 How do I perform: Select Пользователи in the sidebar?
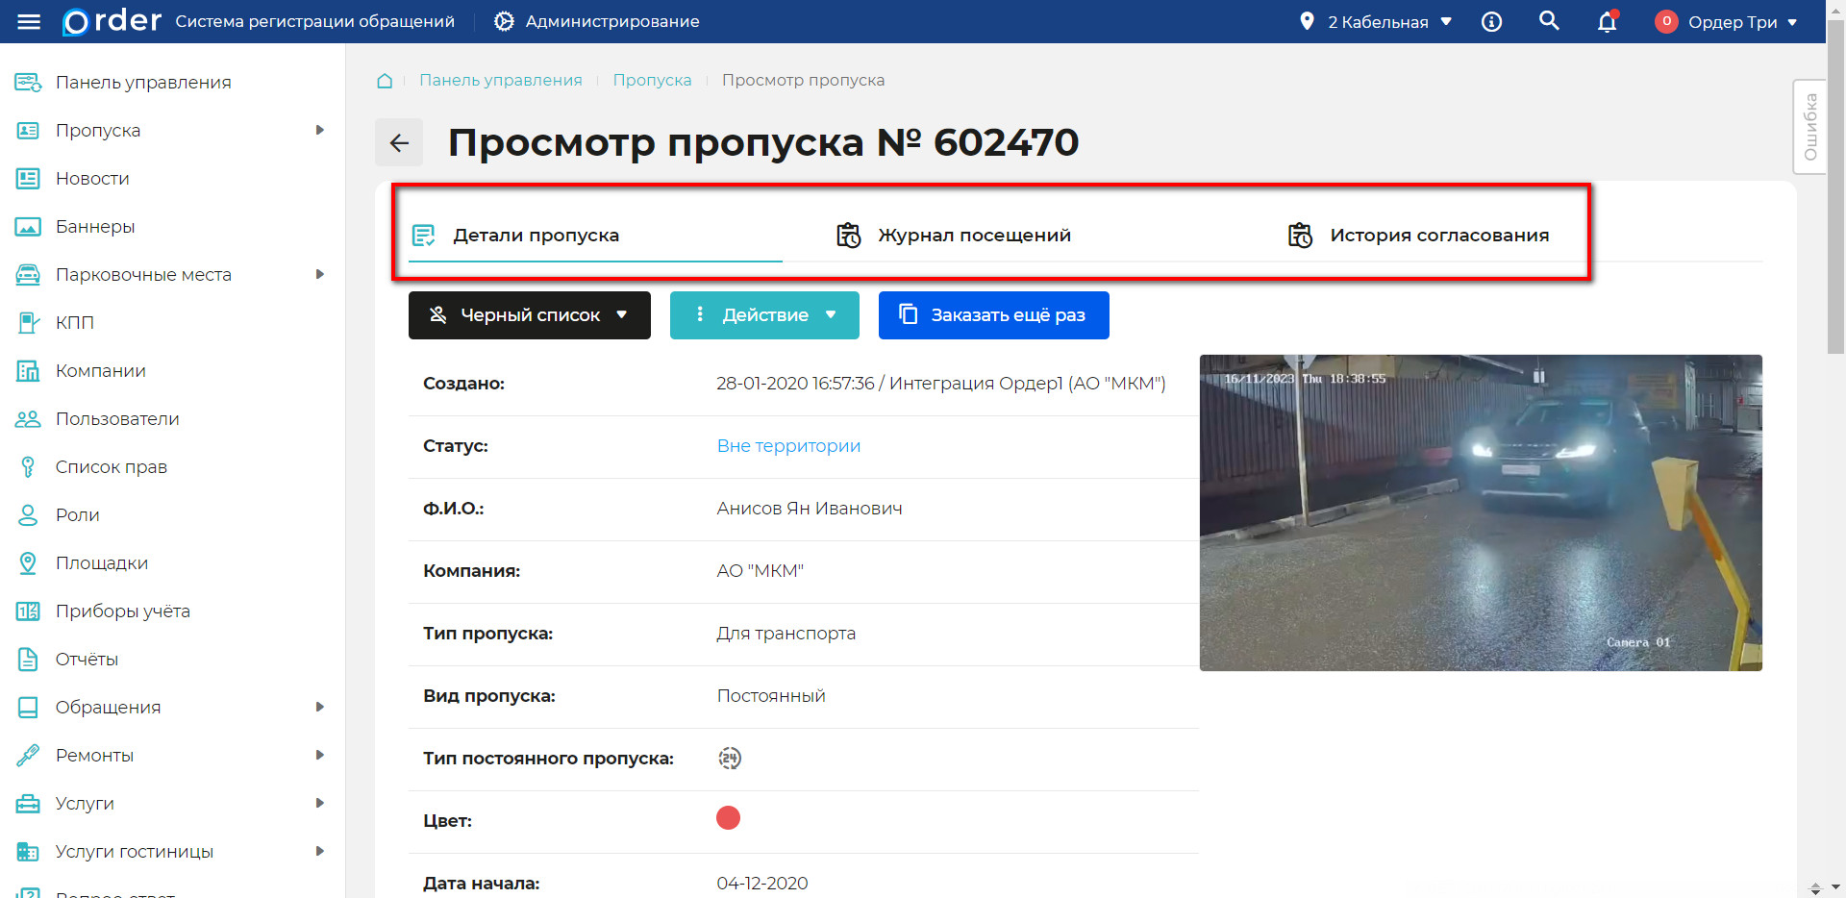coord(117,418)
